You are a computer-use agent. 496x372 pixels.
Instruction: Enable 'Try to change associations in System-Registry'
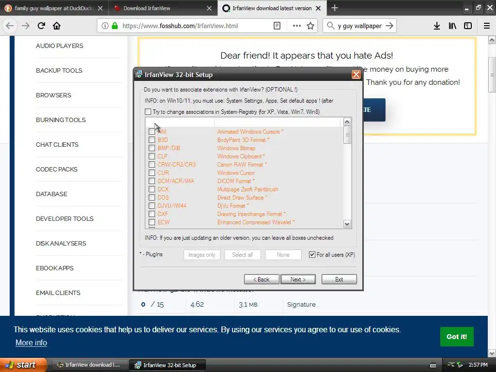point(148,112)
